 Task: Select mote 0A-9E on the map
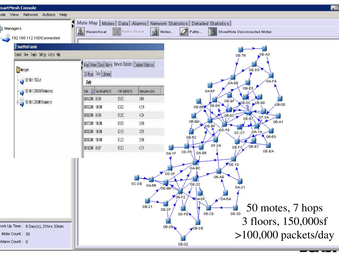tap(233, 77)
